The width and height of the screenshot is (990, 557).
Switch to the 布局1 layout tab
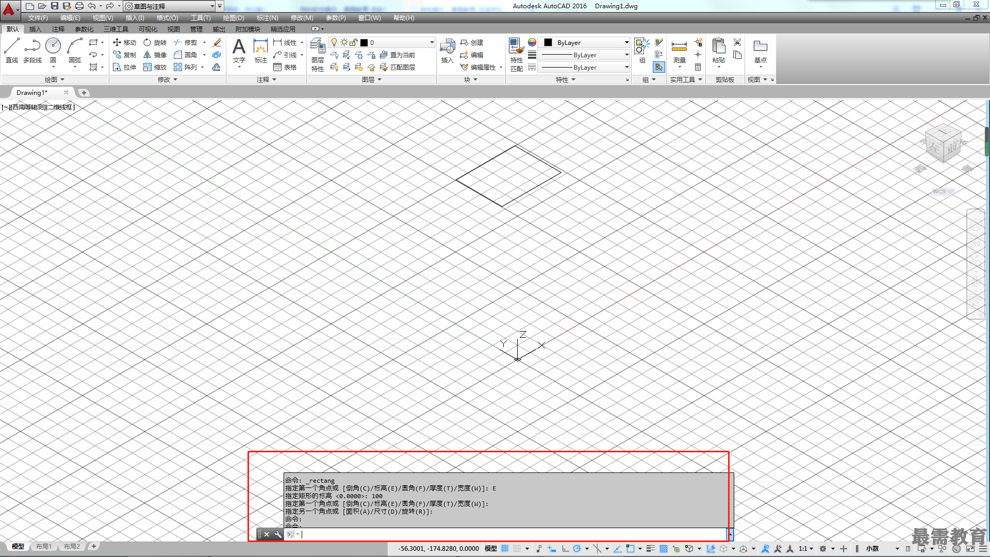(44, 546)
